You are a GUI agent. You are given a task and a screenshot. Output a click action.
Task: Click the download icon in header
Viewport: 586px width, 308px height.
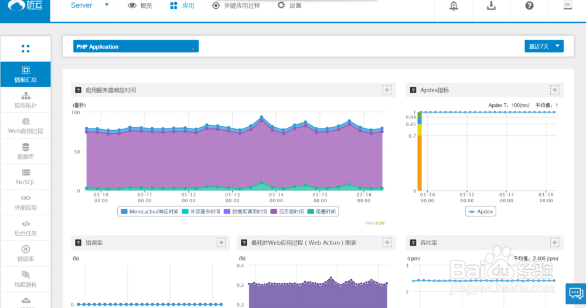pos(491,6)
